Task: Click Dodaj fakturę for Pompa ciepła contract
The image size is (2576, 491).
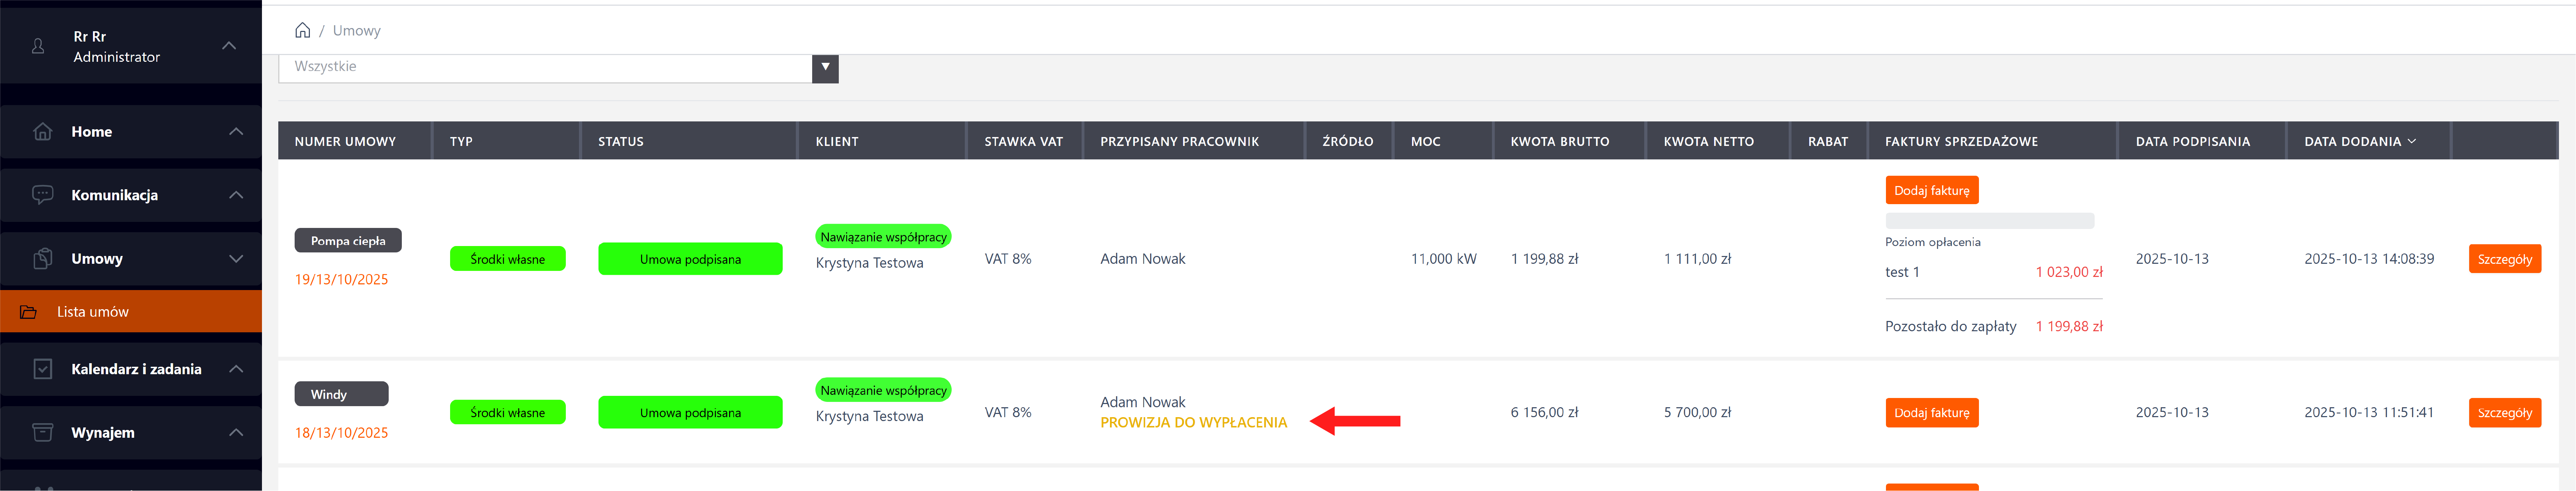Action: (1931, 190)
